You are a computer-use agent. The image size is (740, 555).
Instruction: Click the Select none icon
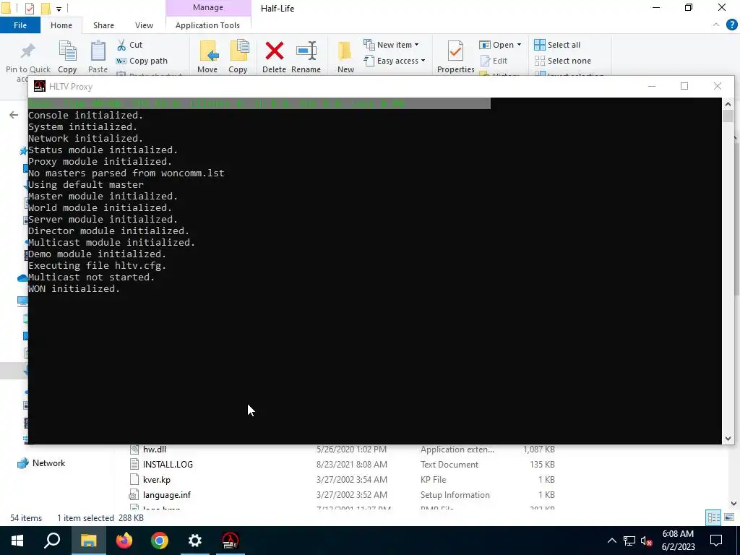pyautogui.click(x=539, y=61)
